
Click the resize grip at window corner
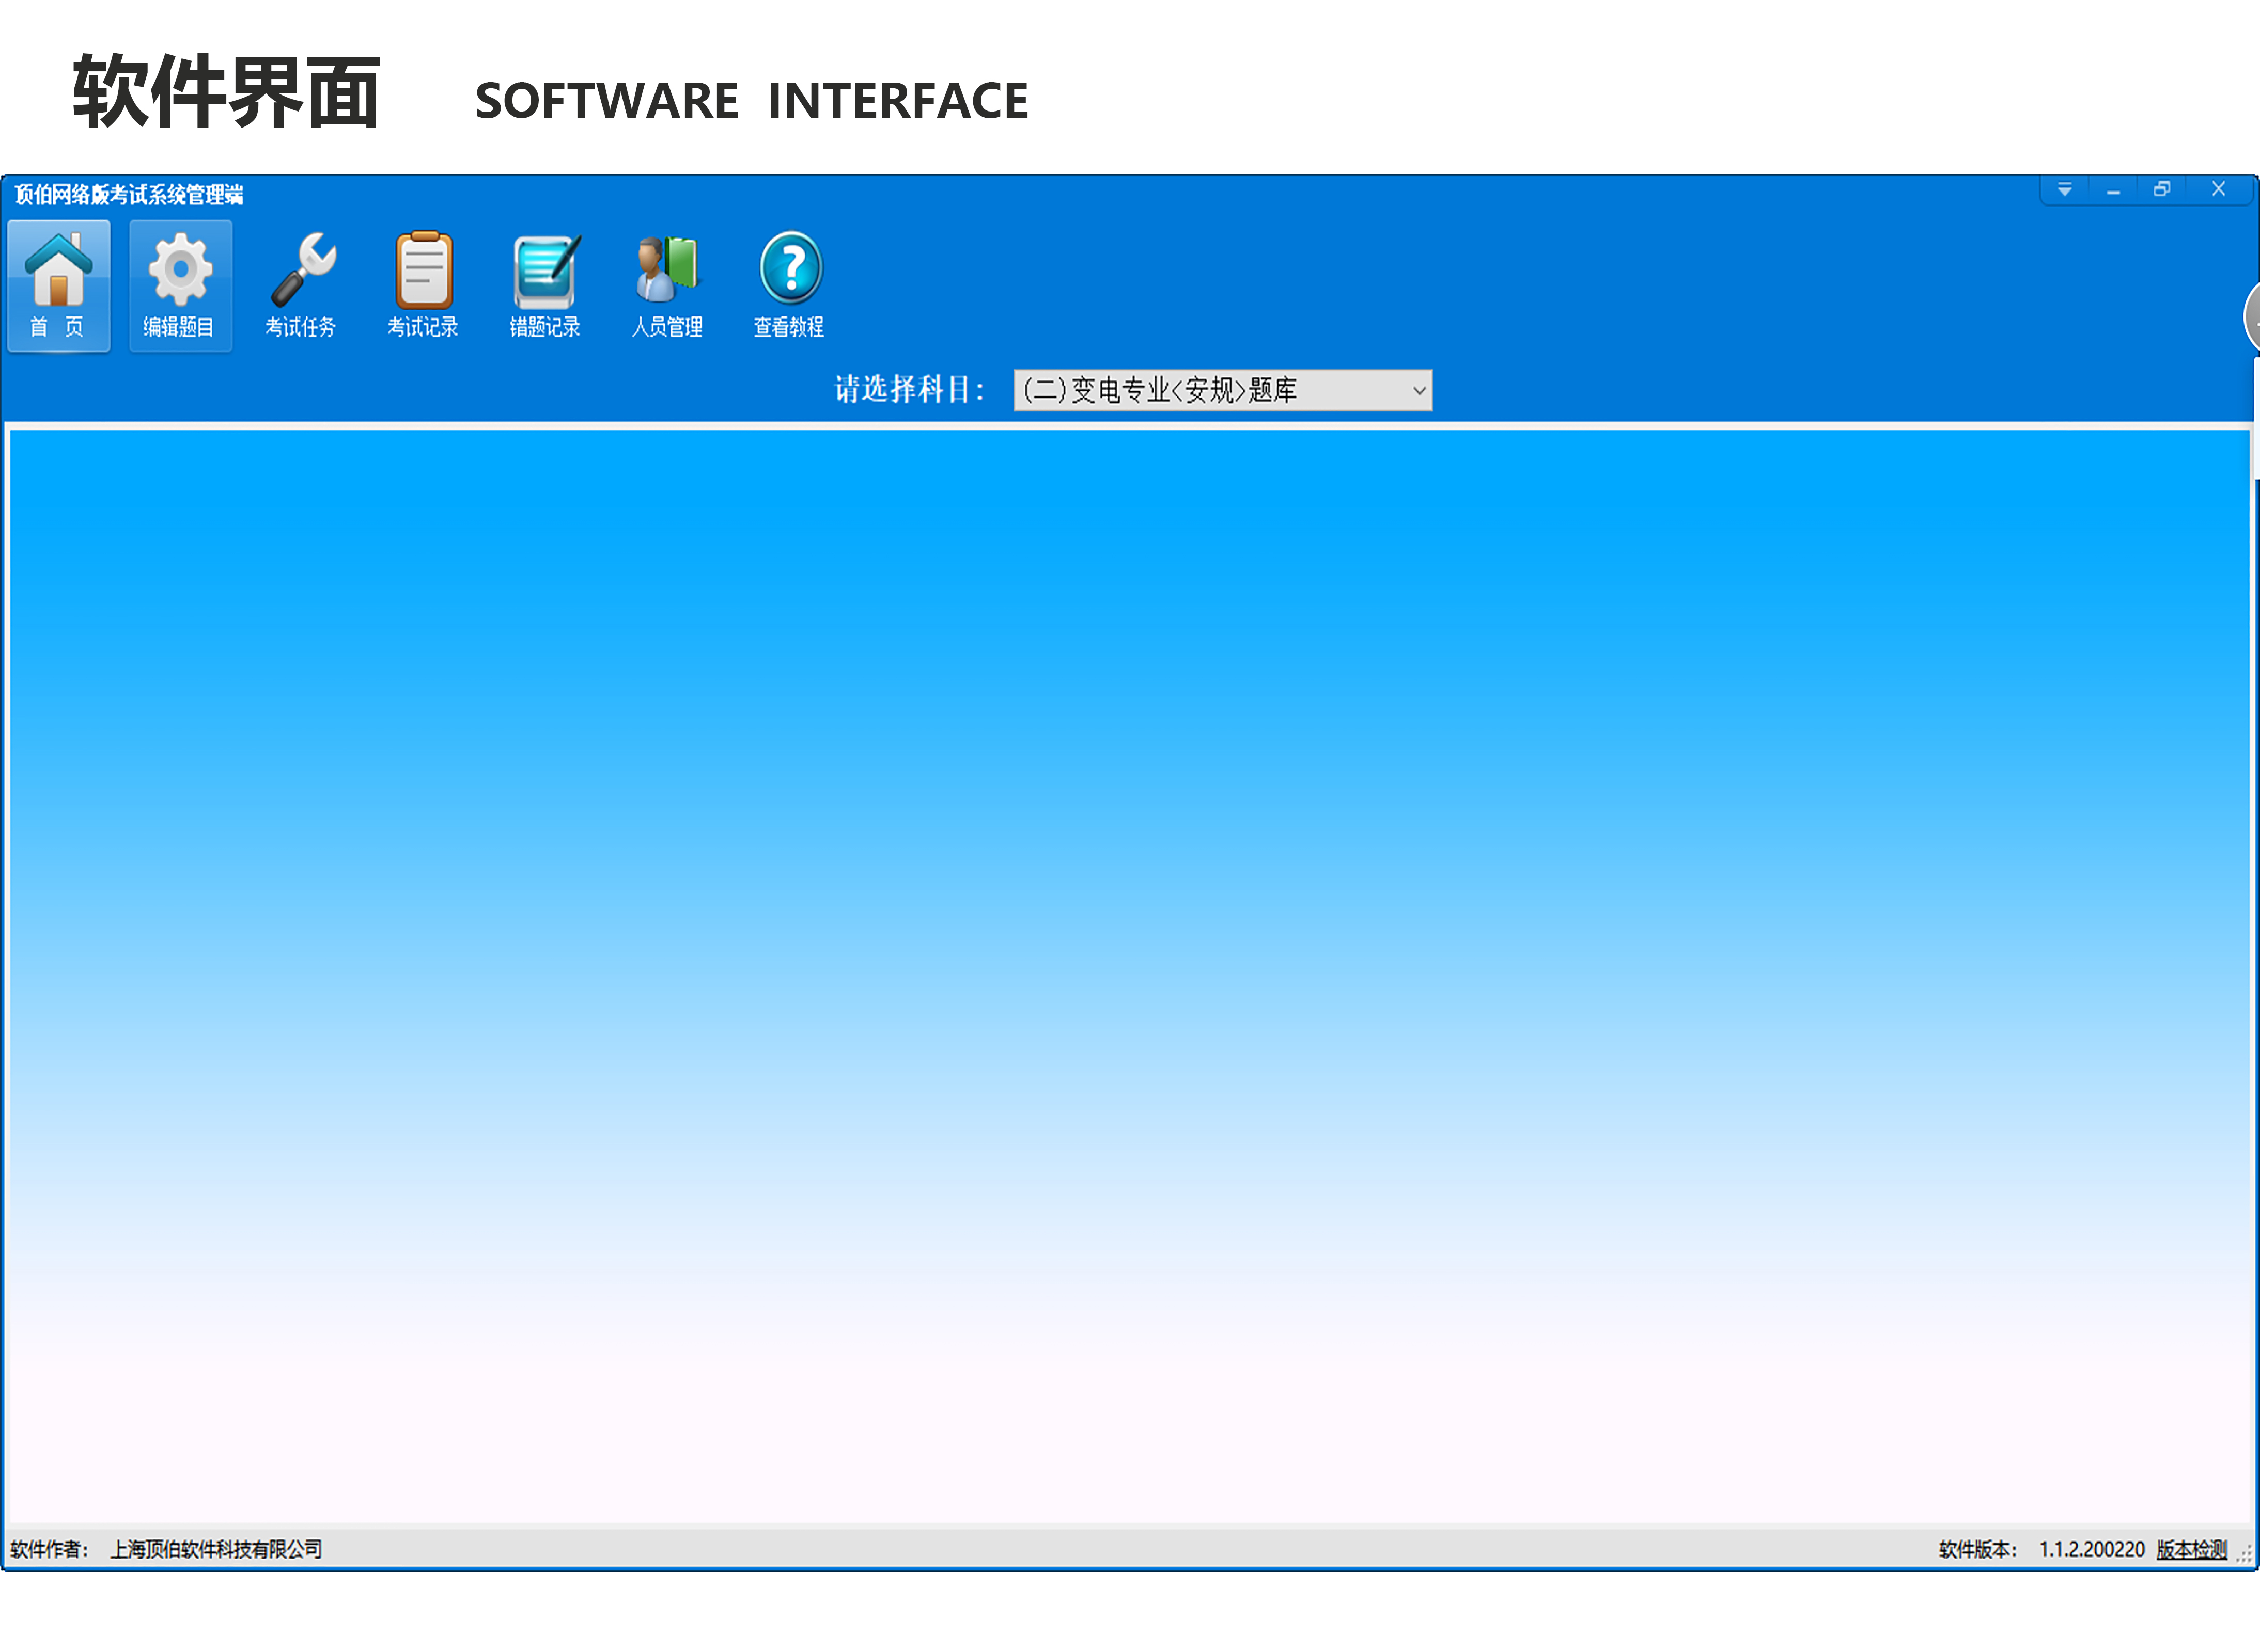pyautogui.click(x=2244, y=1555)
